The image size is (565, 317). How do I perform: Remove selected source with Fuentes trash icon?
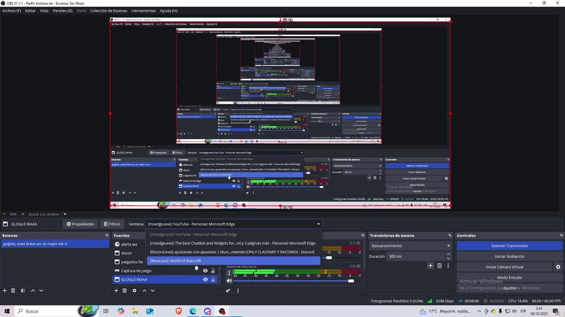point(124,291)
